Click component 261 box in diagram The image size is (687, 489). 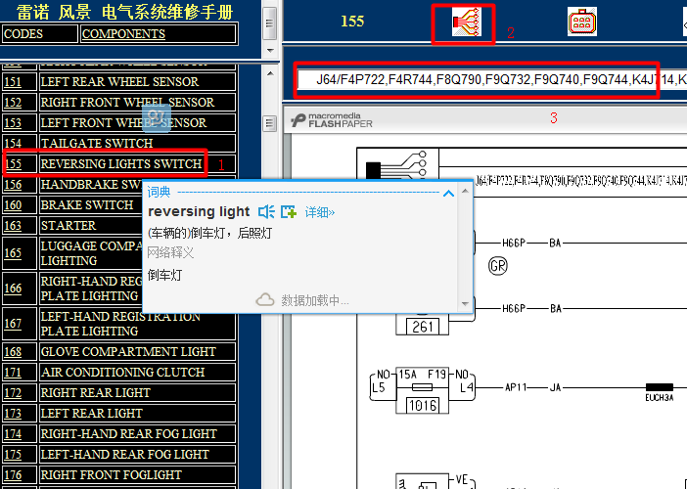pos(423,327)
